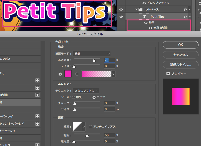Select the solid color radio button
201x146 pixels.
[x=60, y=74]
